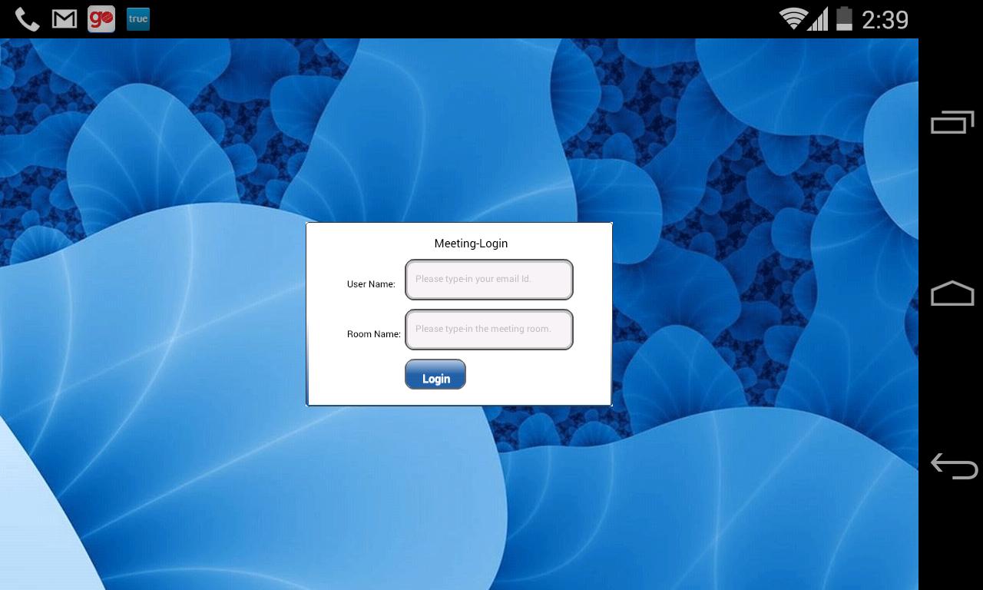Tap the Wi-Fi signal status icon
Image resolution: width=983 pixels, height=590 pixels.
792,19
